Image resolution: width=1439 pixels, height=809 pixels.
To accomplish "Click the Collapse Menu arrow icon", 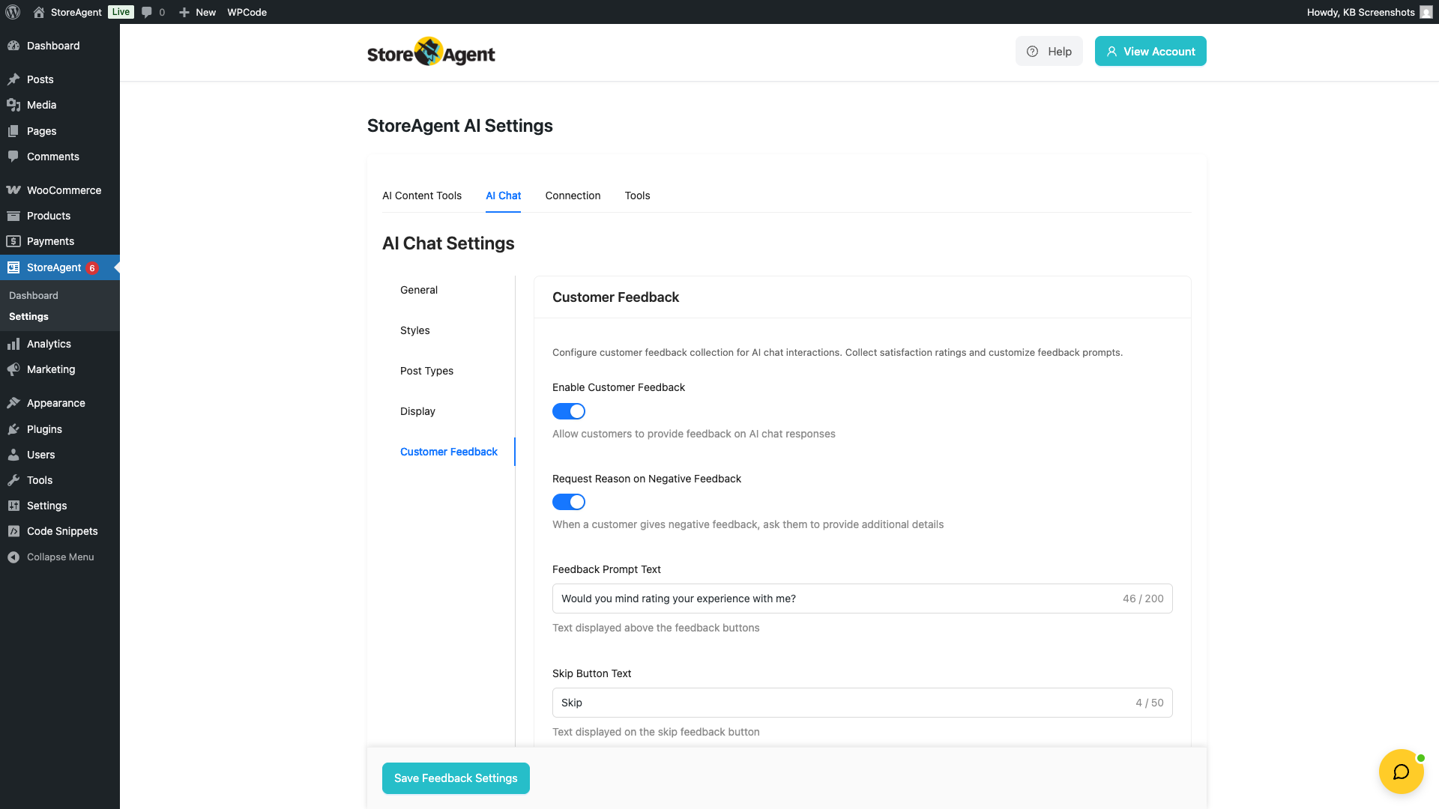I will (13, 557).
